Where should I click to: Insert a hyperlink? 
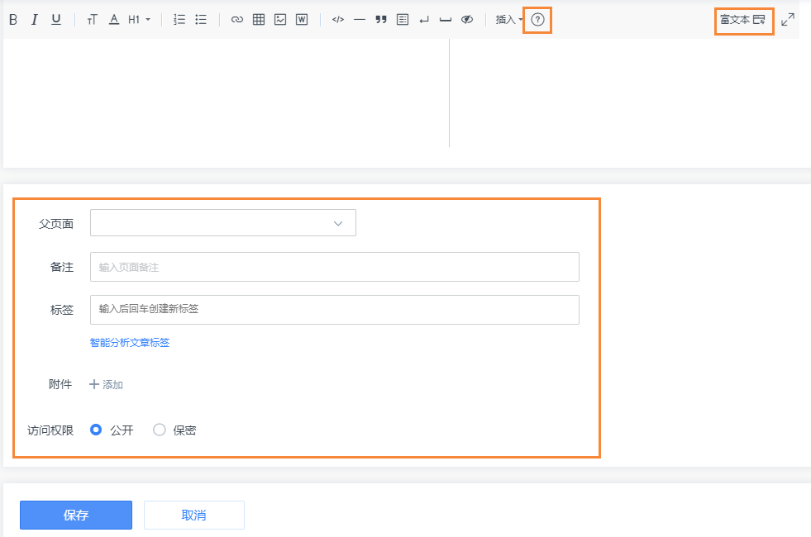237,20
